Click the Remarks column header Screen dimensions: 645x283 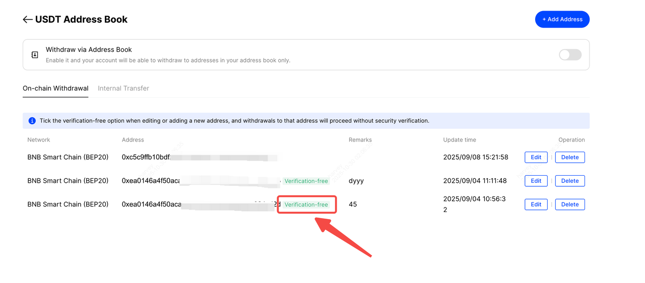point(360,140)
